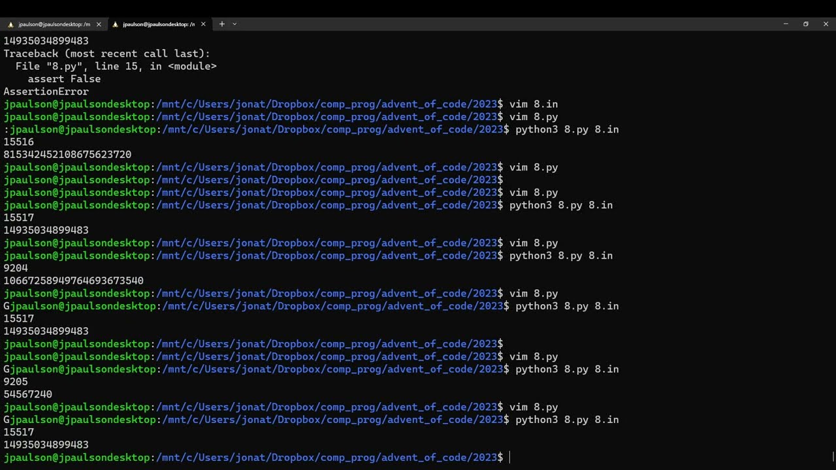Viewport: 836px width, 470px height.
Task: Click the "assert False" traceback line
Action: point(64,79)
